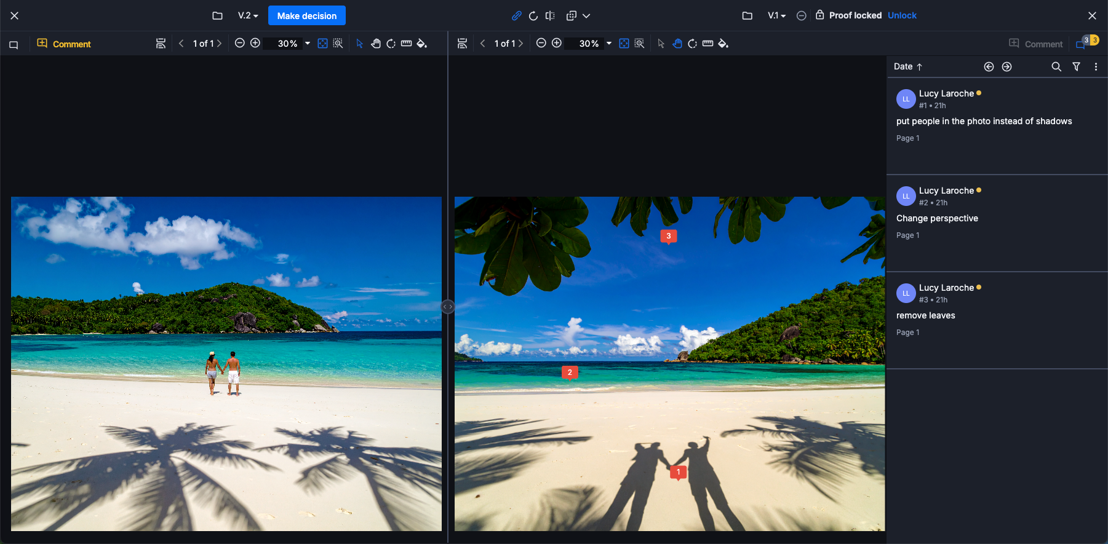This screenshot has height=544, width=1108.
Task: Go to next page in right pane
Action: tap(520, 44)
